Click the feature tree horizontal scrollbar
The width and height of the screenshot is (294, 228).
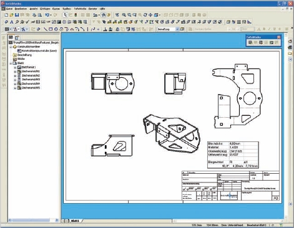tap(31, 220)
